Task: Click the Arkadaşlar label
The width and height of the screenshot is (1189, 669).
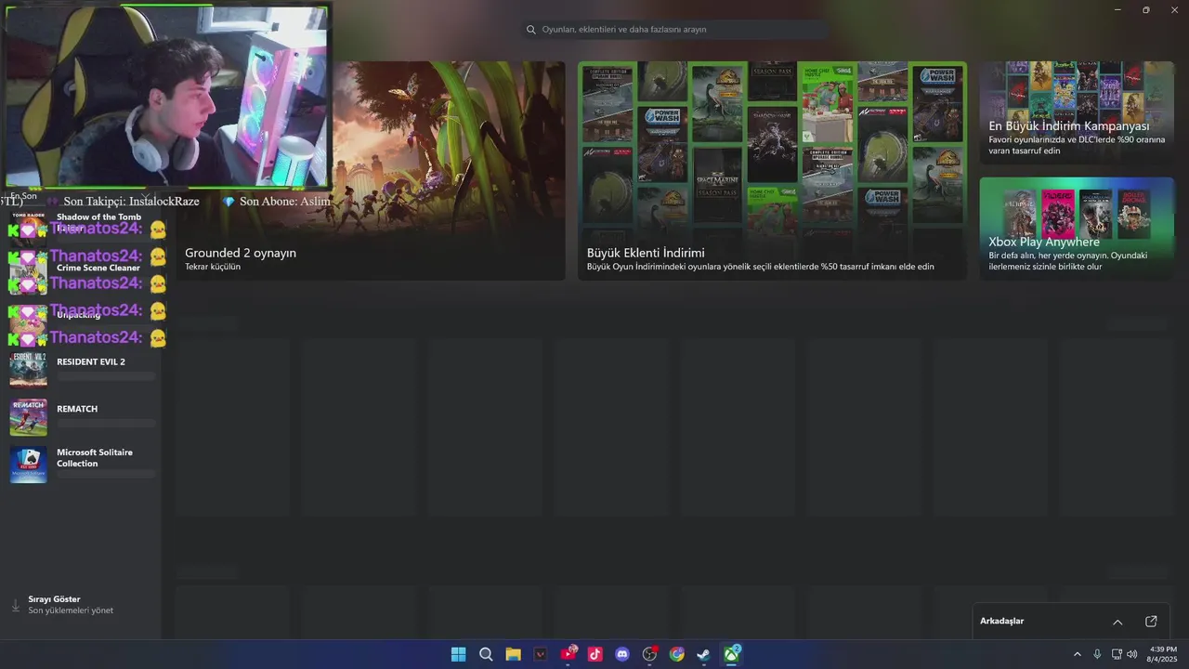Action: pyautogui.click(x=1001, y=621)
